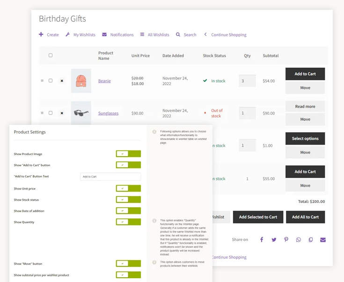Open the Beanie product link
The image size is (344, 282).
104,81
